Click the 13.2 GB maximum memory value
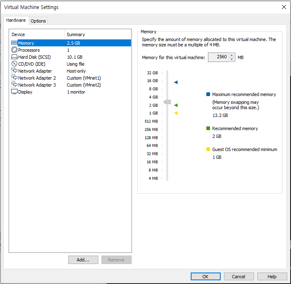The height and width of the screenshot is (284, 291). (220, 115)
